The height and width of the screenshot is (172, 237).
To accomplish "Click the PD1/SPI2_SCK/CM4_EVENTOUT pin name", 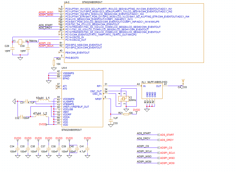I will click(83, 48).
